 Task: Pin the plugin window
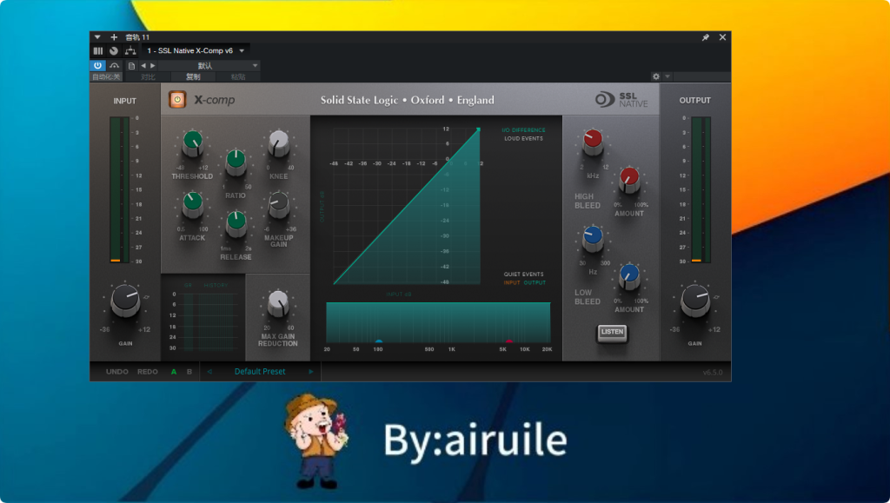click(x=706, y=37)
